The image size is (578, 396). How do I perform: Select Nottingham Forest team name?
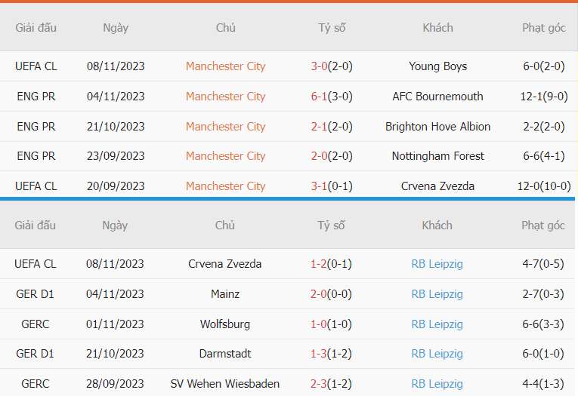pos(437,156)
